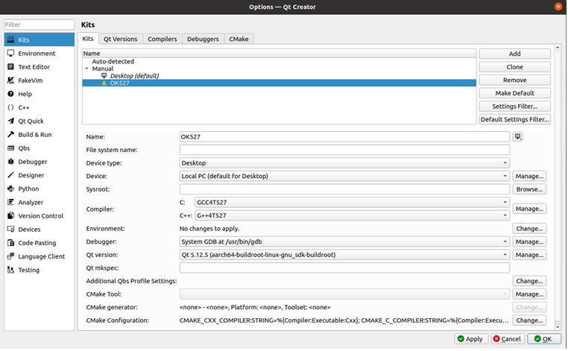Screen dimensions: 568x351
Task: Click the kit icon button beside Name field
Action: 518,136
